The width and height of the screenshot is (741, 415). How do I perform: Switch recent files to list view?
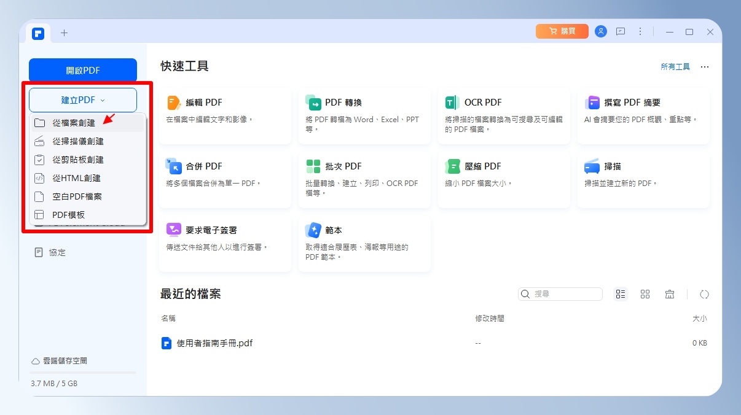(621, 294)
